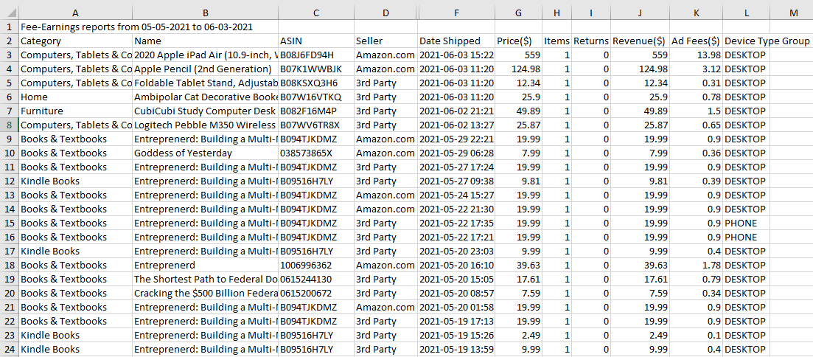Screen dimensions: 813x357
Task: Click the ASIN header cell
Action: [316, 41]
